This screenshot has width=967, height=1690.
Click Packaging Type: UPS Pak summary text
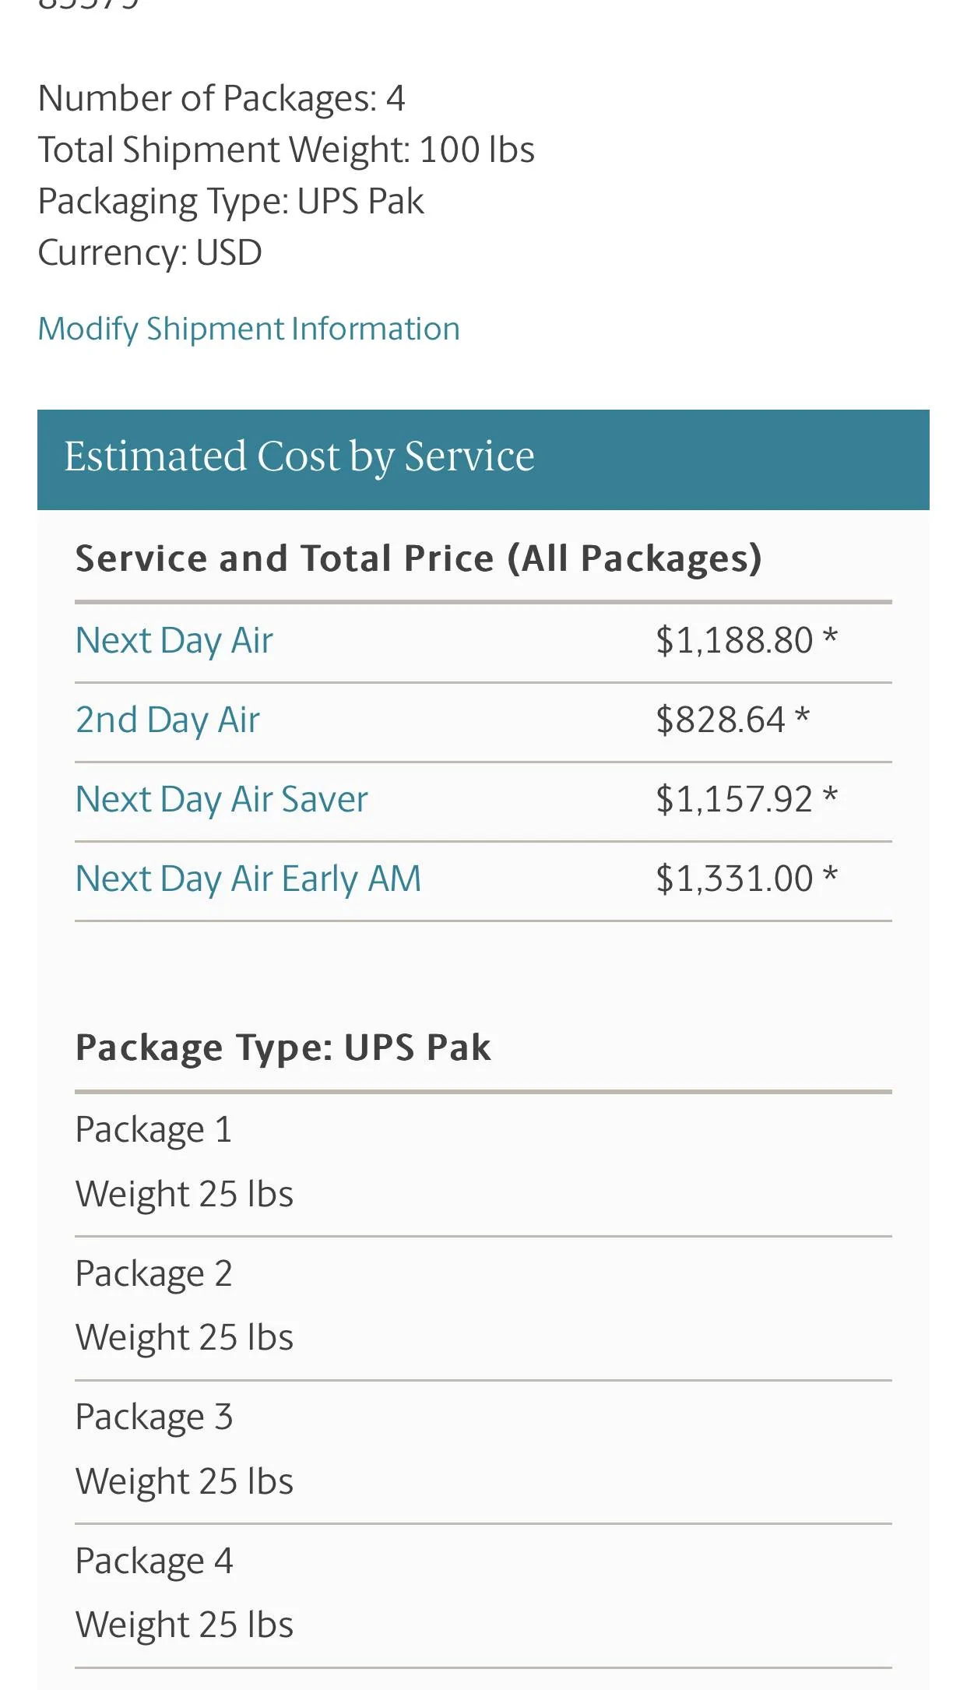click(230, 202)
